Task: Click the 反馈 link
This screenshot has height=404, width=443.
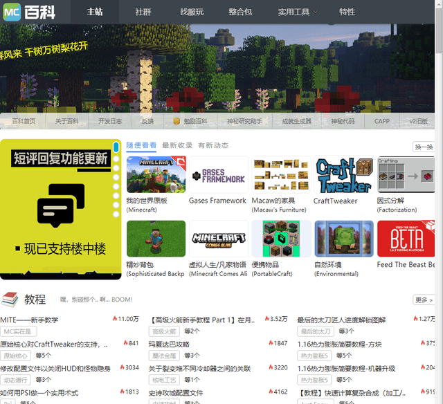Action: [147, 121]
